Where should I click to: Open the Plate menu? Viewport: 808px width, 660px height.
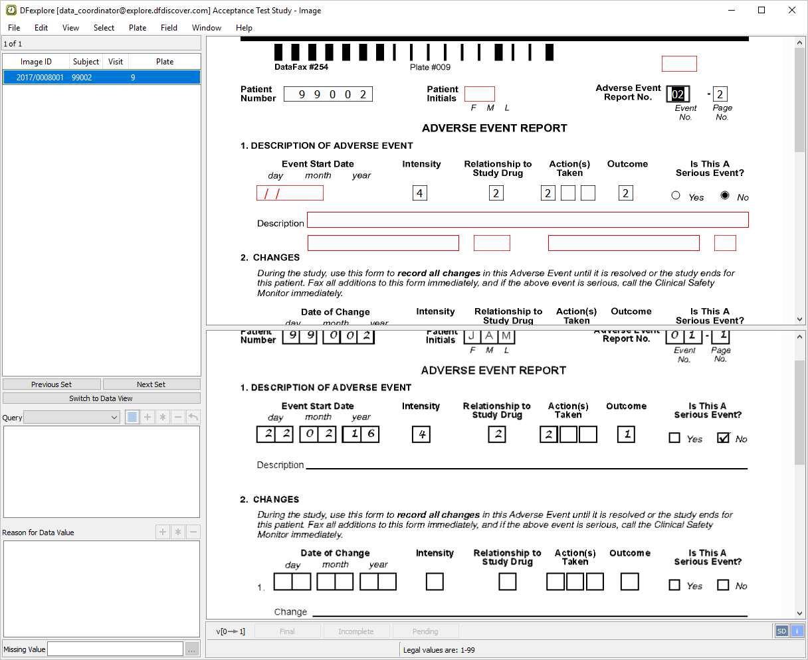pos(138,28)
